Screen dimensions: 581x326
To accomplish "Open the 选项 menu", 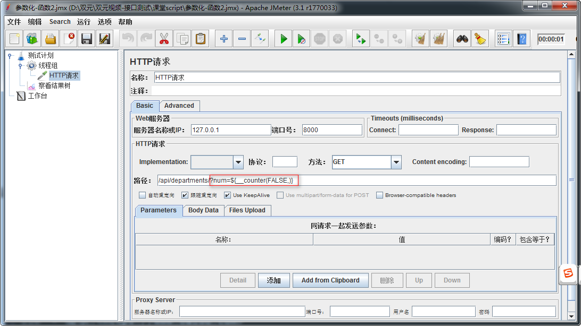I will tap(104, 22).
